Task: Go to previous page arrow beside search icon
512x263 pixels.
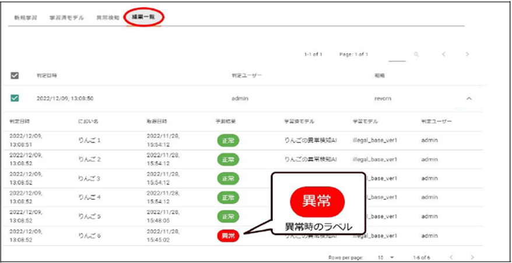Action: (x=444, y=55)
